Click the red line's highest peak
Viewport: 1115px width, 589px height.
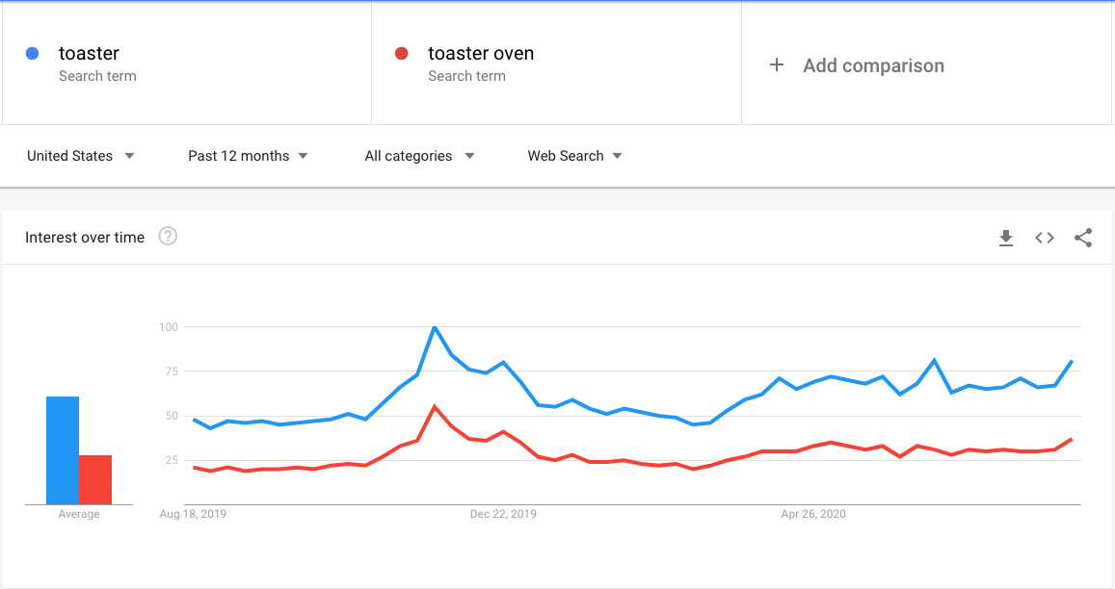tap(435, 407)
